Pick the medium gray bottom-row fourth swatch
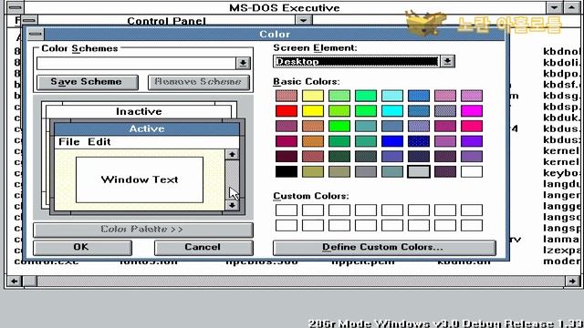Image resolution: width=584 pixels, height=328 pixels. [365, 171]
